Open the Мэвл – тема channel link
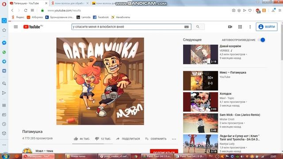 [44, 151]
